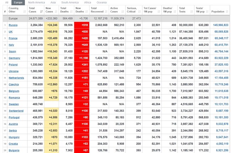Image resolution: width=231 pixels, height=153 pixels.
Task: Open the Spain country link
Action: [x=12, y=51]
